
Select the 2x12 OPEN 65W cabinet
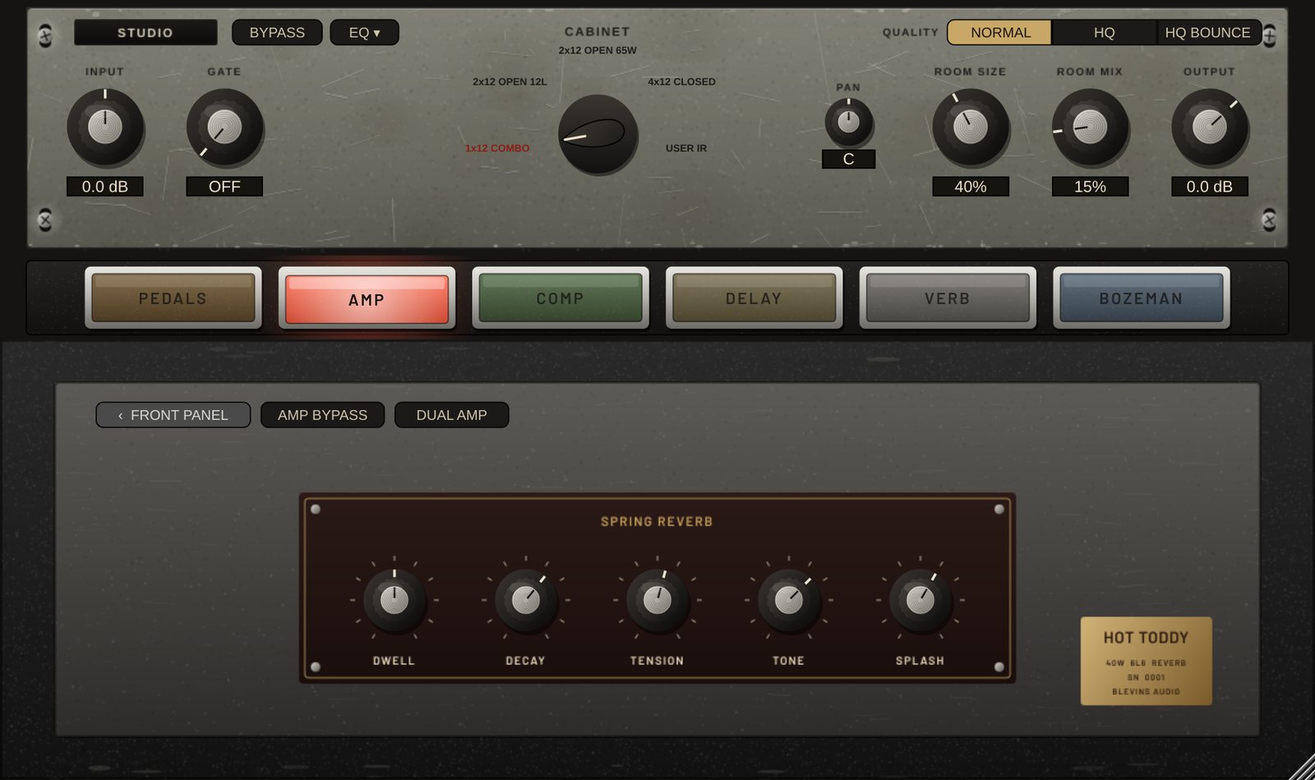pyautogui.click(x=598, y=50)
